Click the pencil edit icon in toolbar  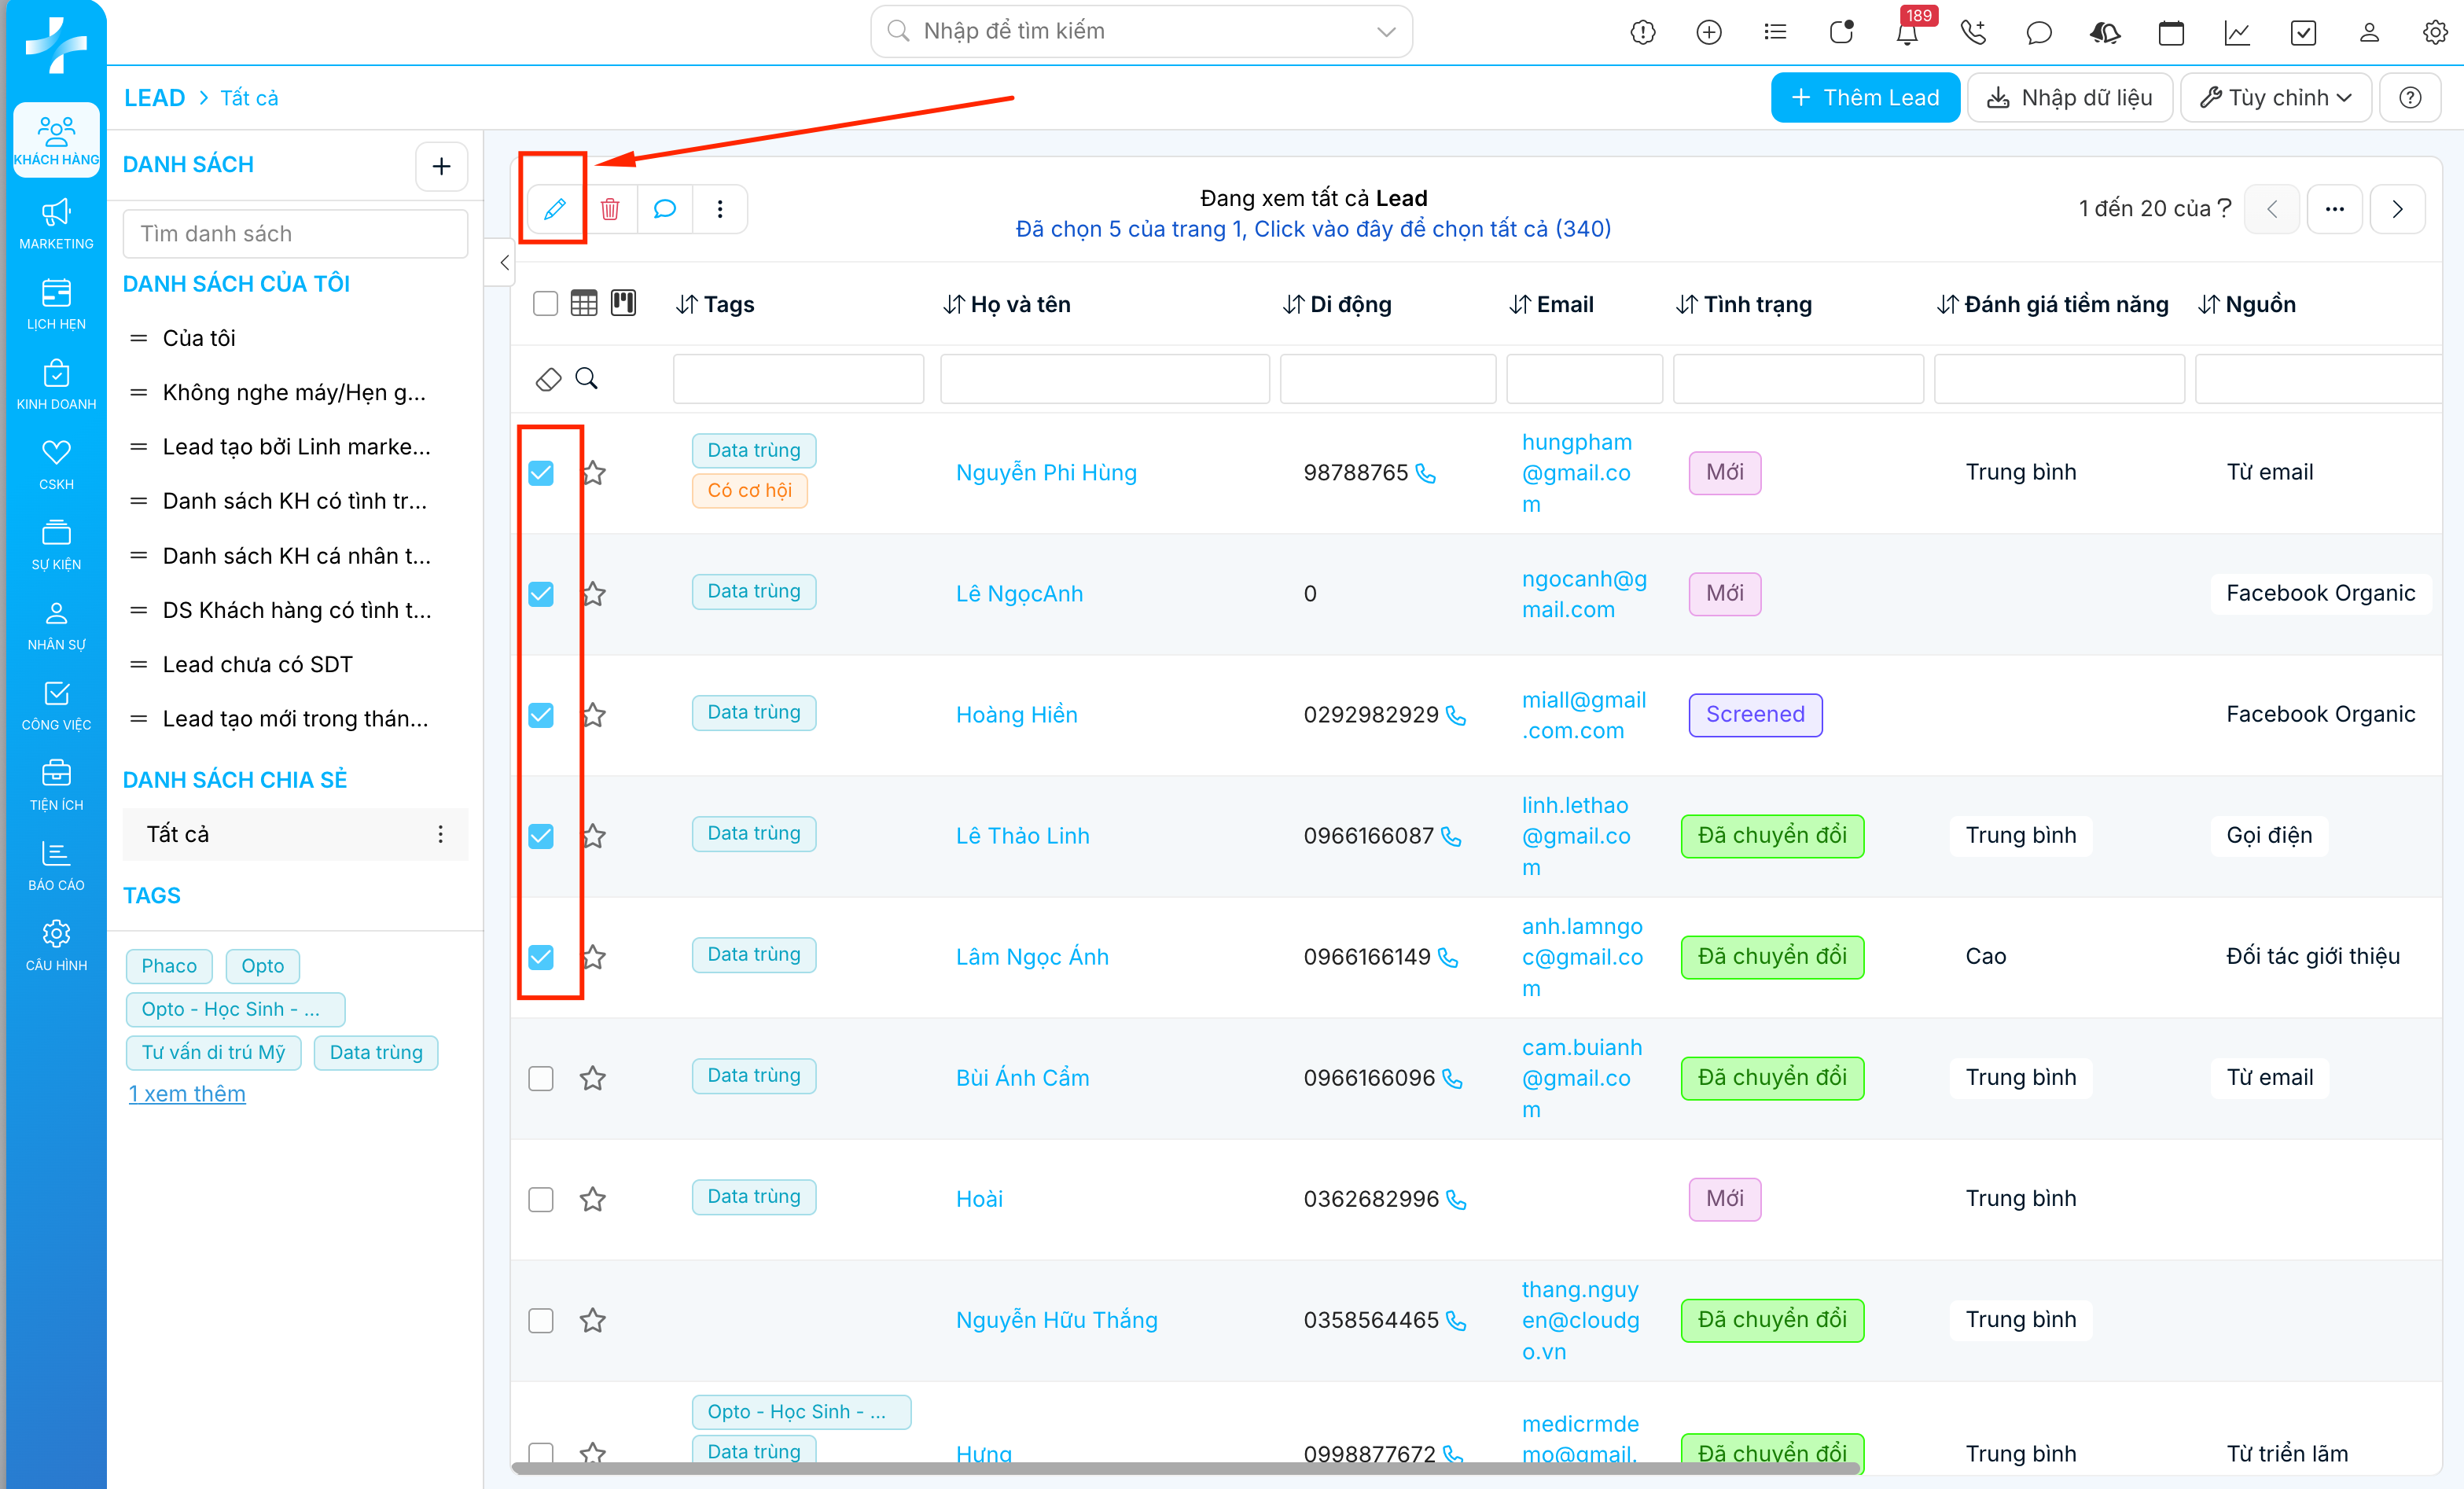pyautogui.click(x=555, y=209)
